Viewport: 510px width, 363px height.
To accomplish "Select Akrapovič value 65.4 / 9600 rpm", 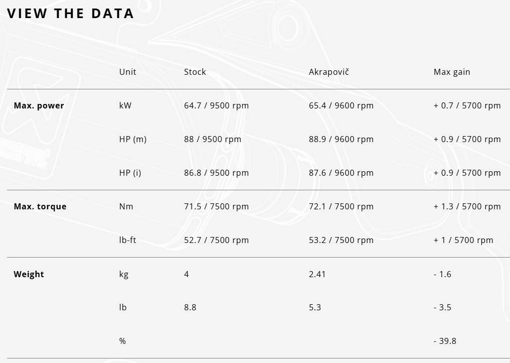I will [x=341, y=105].
